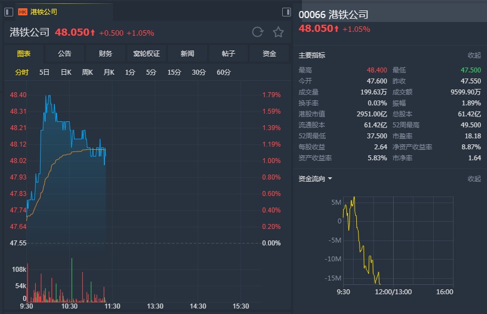Click the 今开 value 47.600
Screen dimensions: 487x314
pyautogui.click(x=377, y=81)
